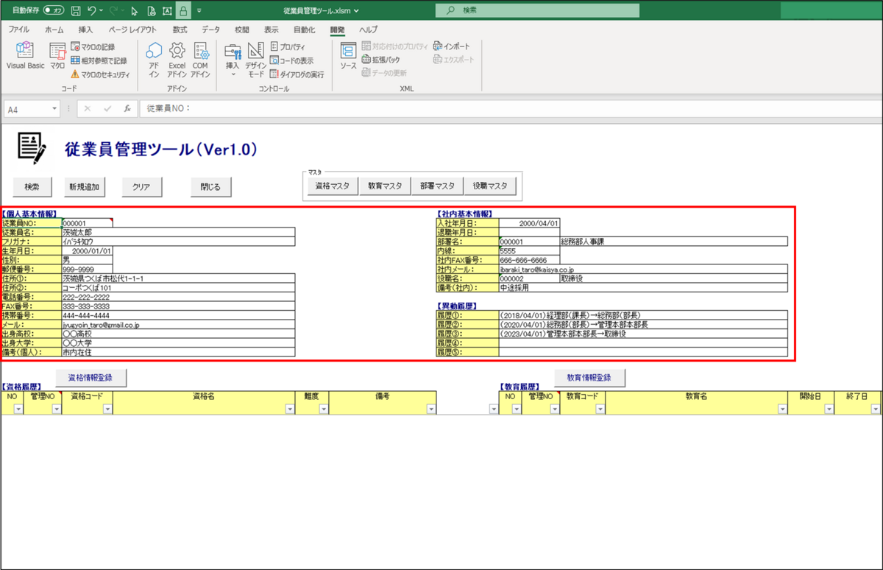The height and width of the screenshot is (570, 883).
Task: Open COM Add-ins icon
Action: pyautogui.click(x=201, y=59)
